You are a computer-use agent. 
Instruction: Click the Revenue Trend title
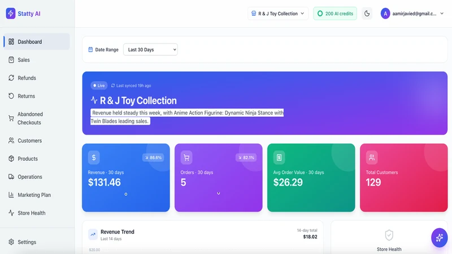click(118, 232)
